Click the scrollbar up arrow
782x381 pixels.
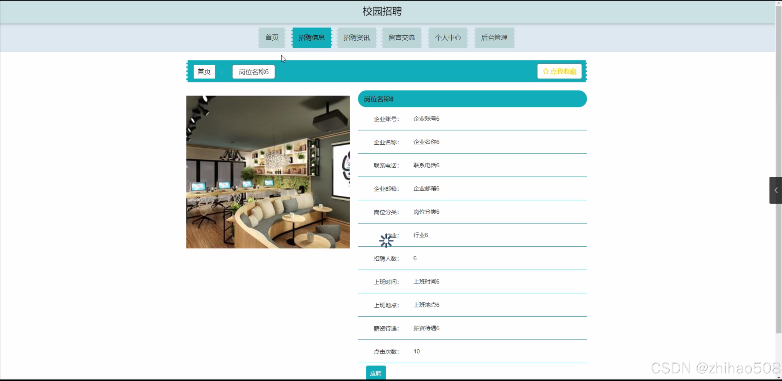(779, 2)
